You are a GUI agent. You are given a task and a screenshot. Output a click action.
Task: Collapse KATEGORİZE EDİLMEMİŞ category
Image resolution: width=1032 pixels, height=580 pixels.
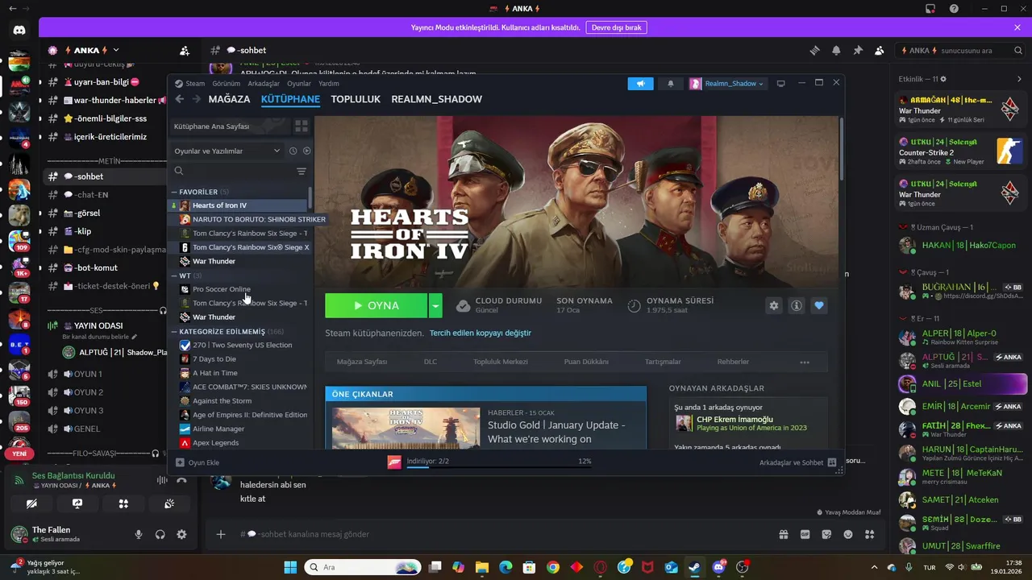[174, 331]
